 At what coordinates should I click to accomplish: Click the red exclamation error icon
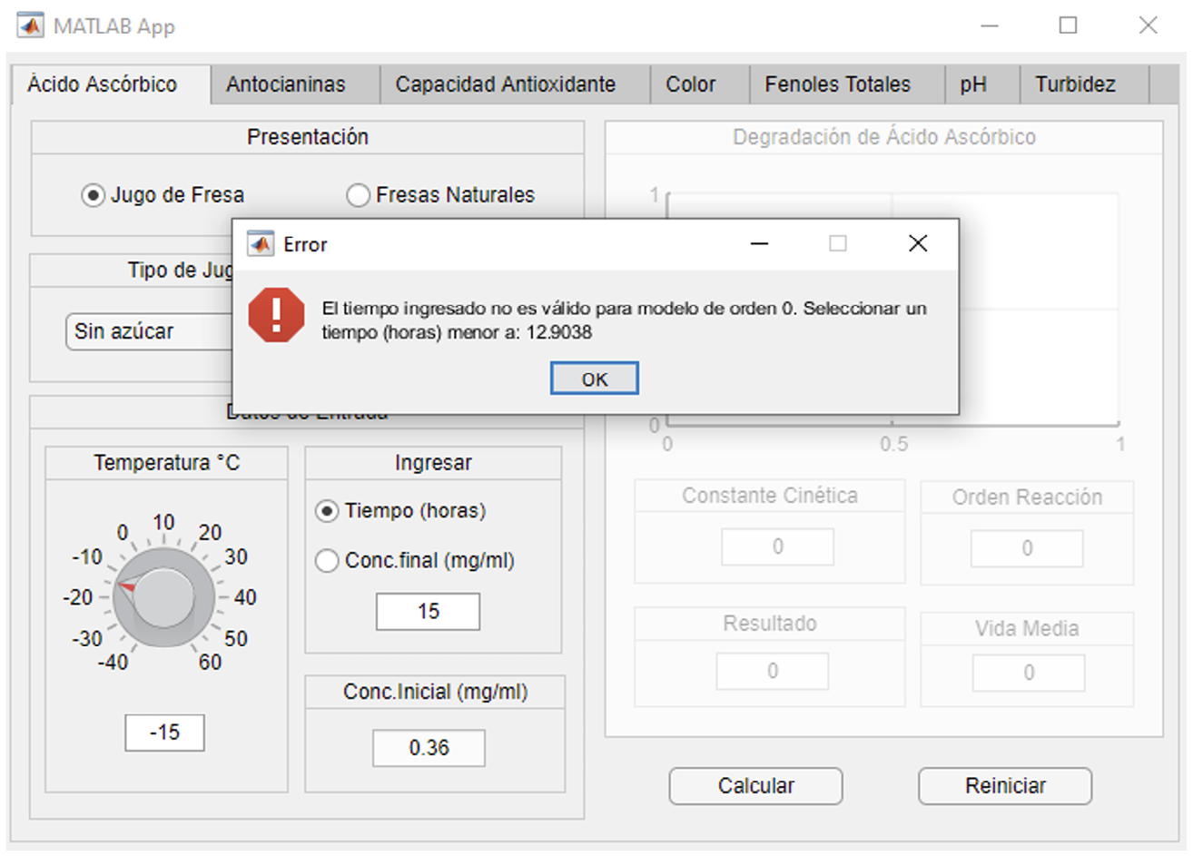pos(276,315)
